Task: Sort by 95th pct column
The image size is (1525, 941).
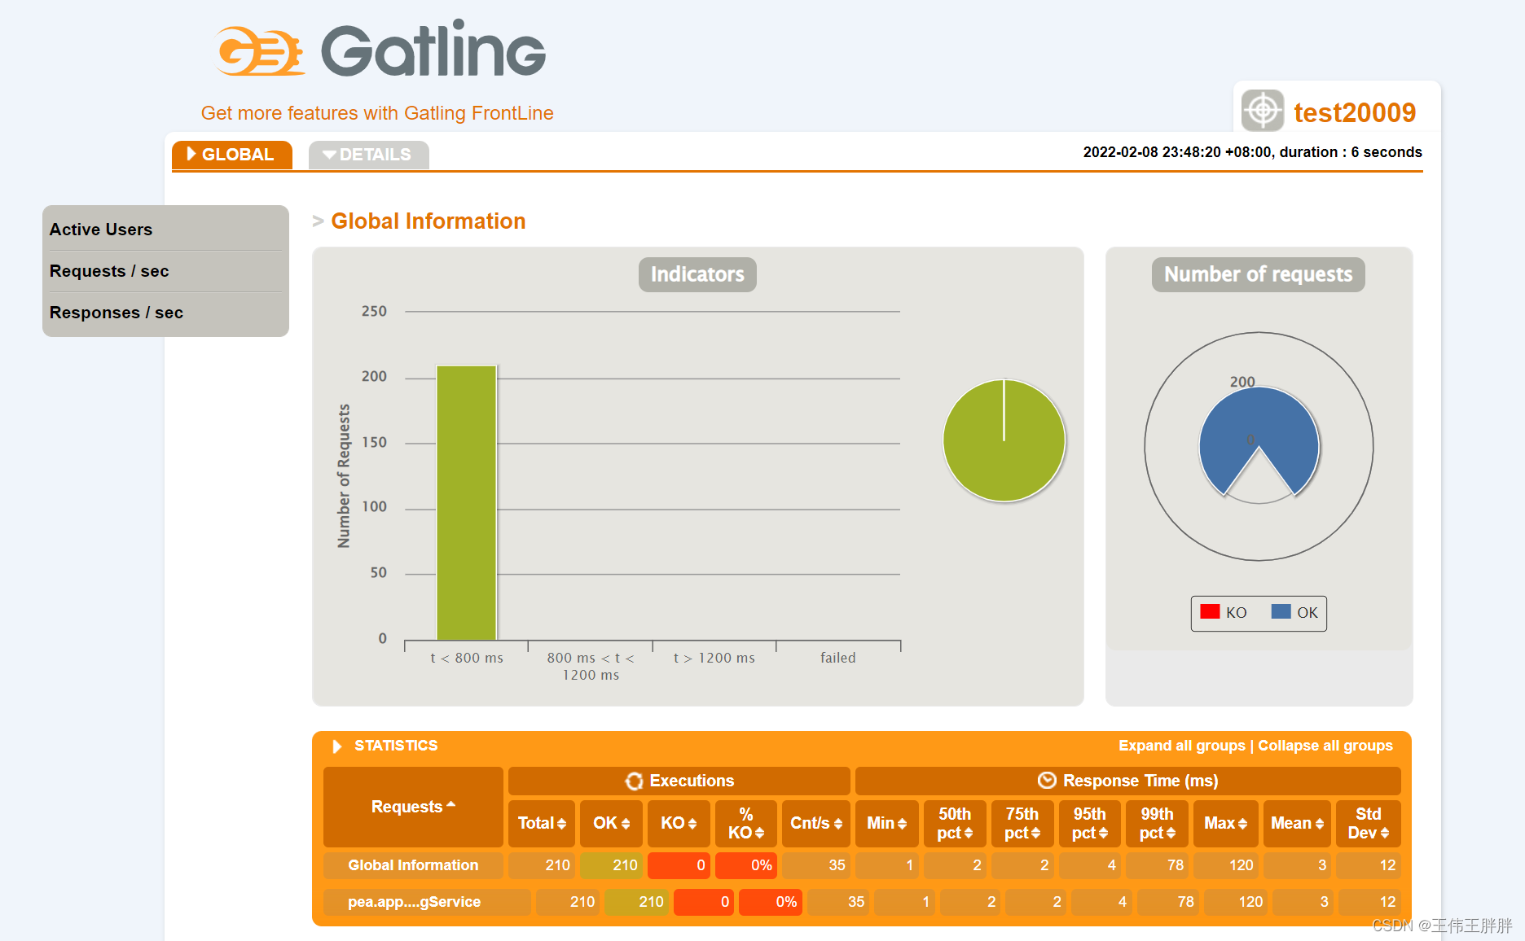Action: [x=1090, y=823]
